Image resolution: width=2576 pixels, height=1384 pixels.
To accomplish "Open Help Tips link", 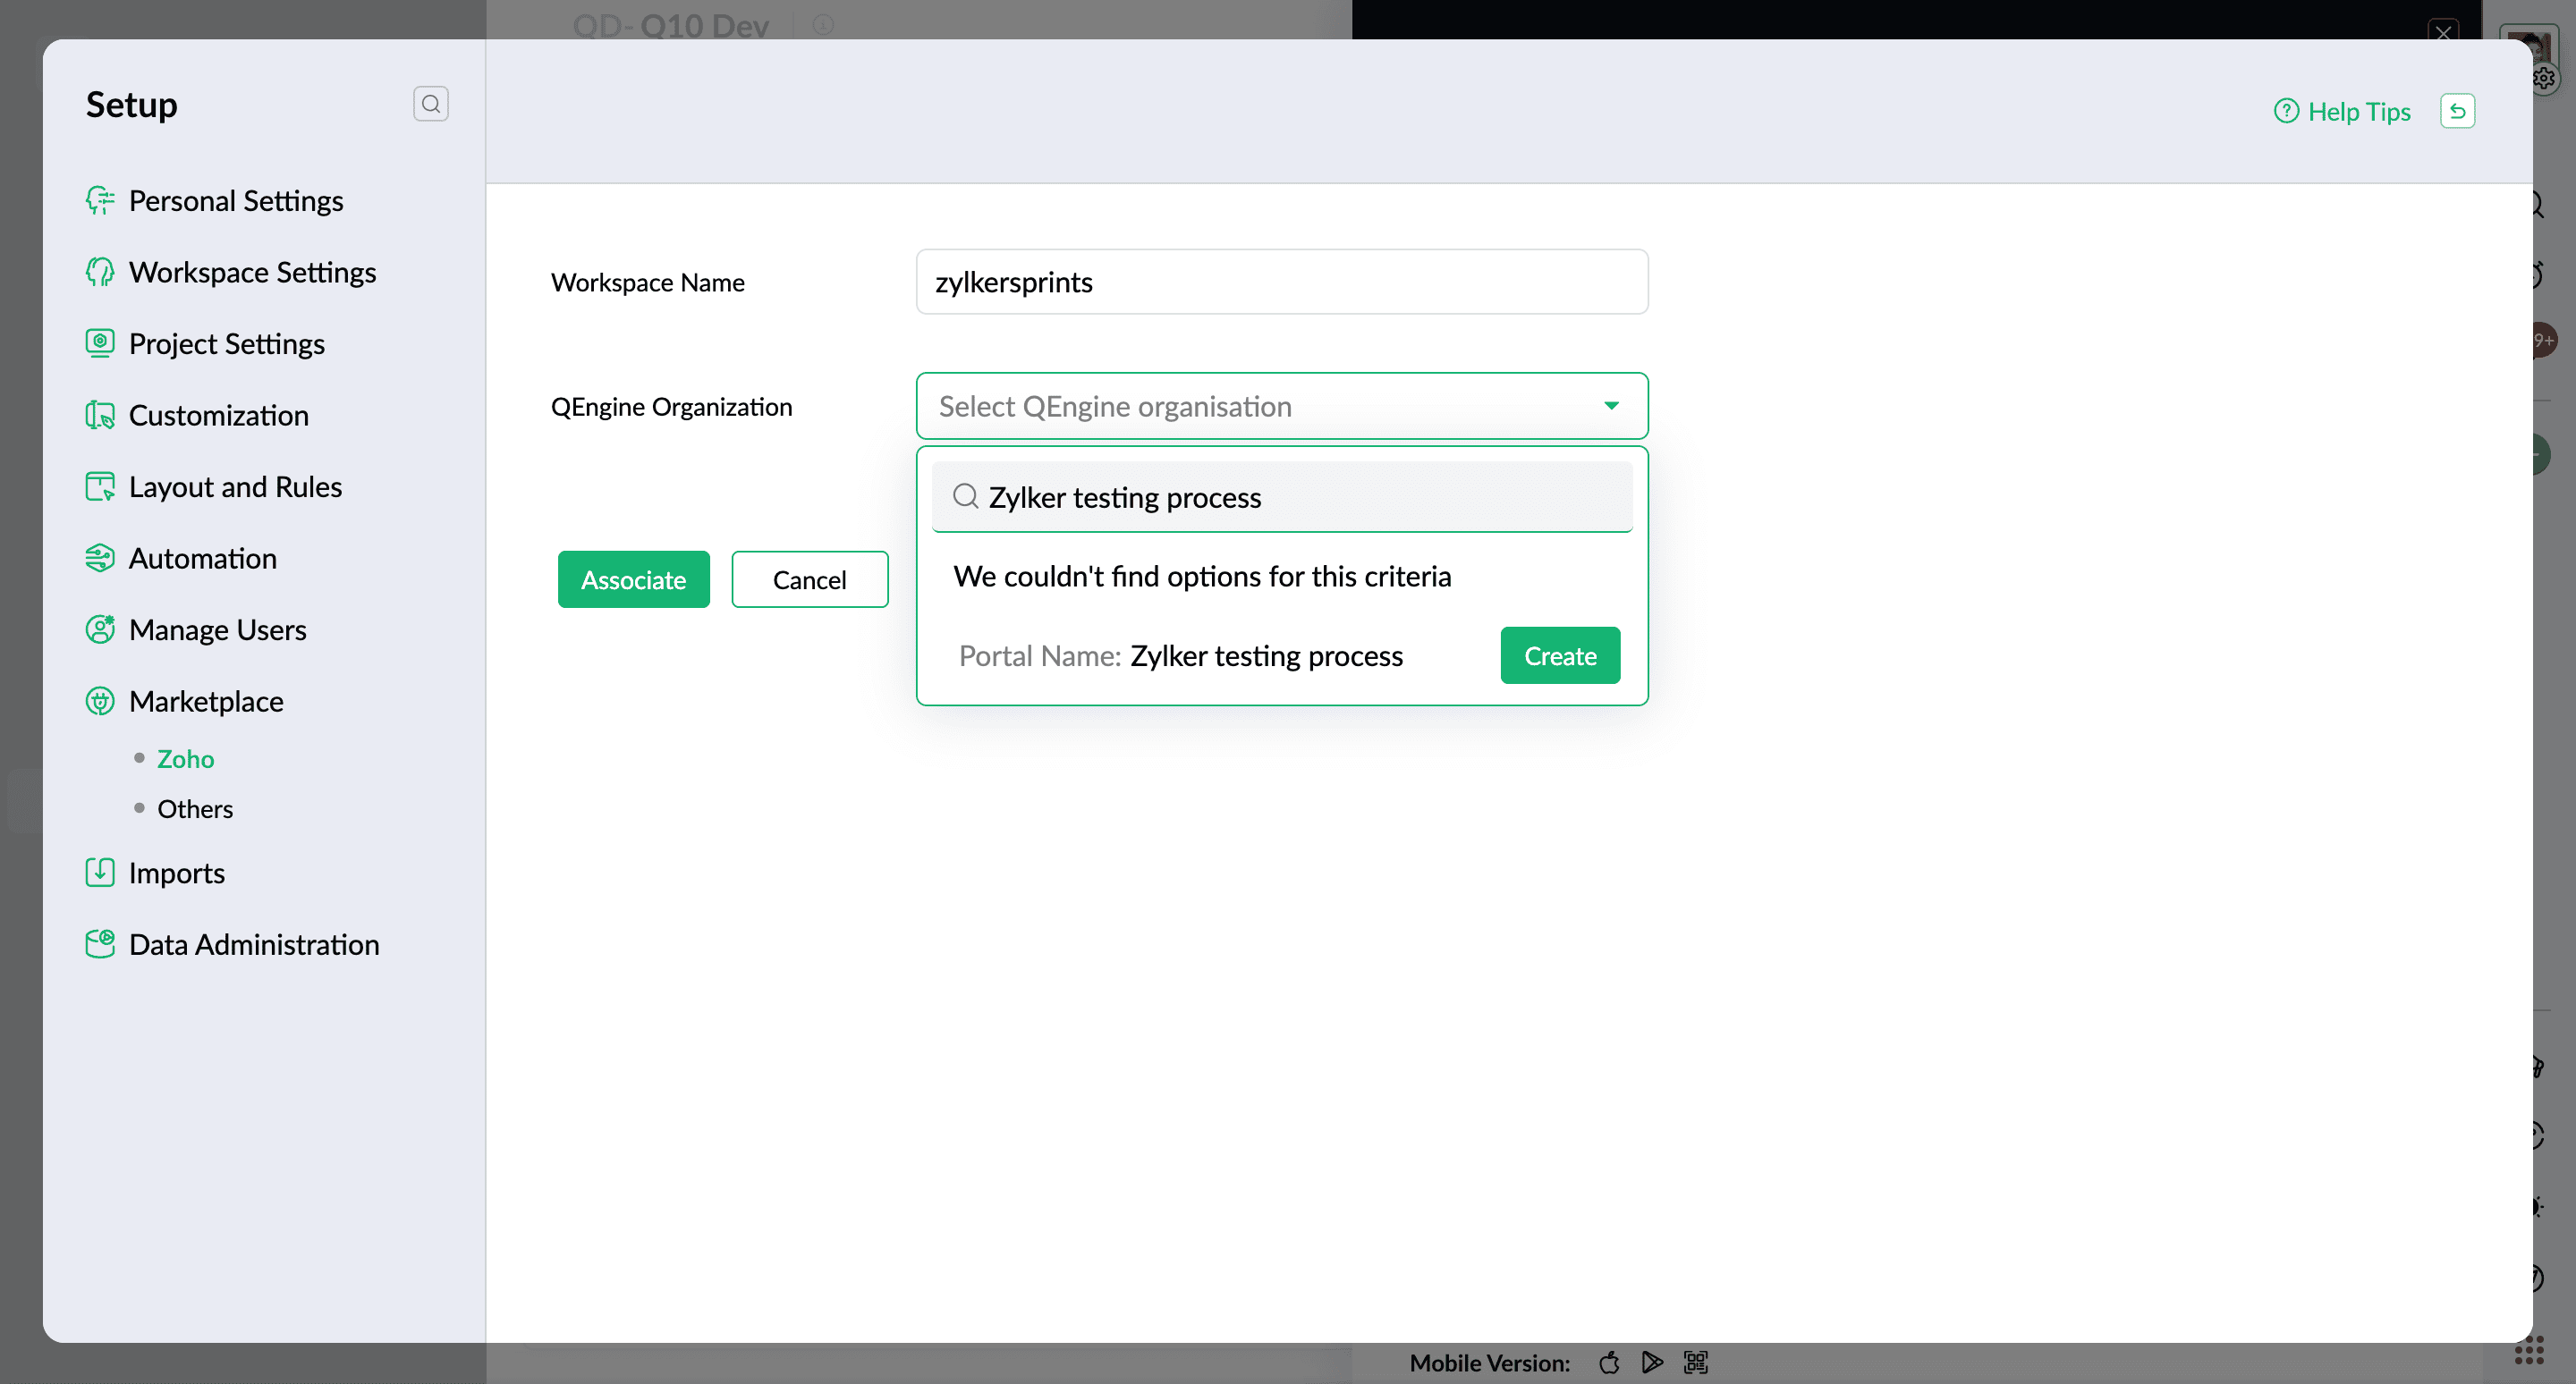I will (x=2342, y=112).
